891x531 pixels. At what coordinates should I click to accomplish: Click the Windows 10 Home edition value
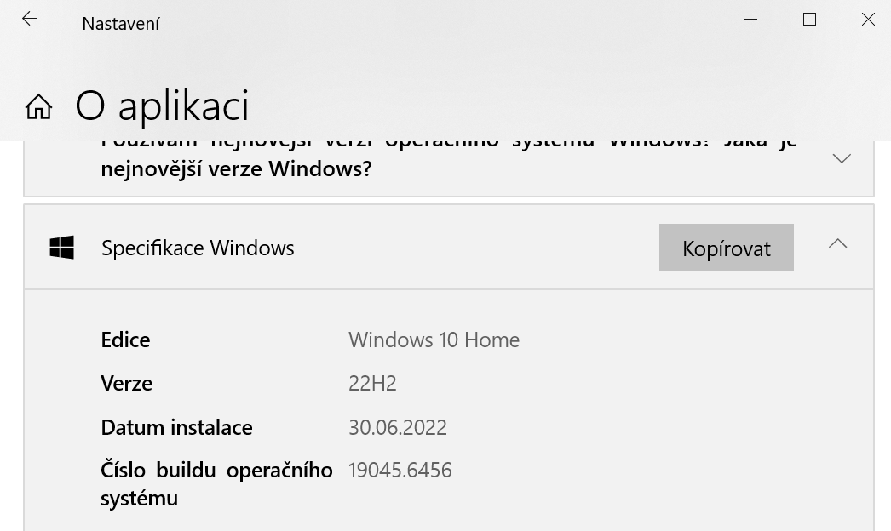434,340
